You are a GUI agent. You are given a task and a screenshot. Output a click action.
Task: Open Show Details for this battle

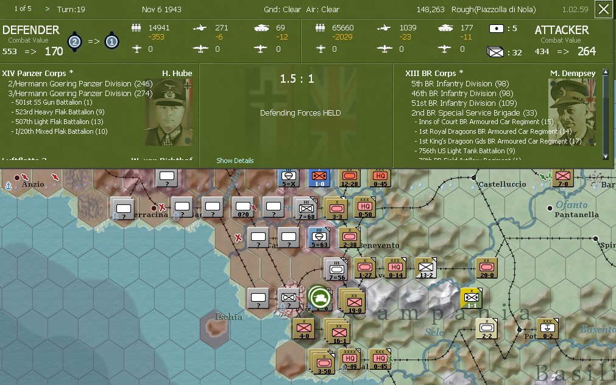click(235, 161)
